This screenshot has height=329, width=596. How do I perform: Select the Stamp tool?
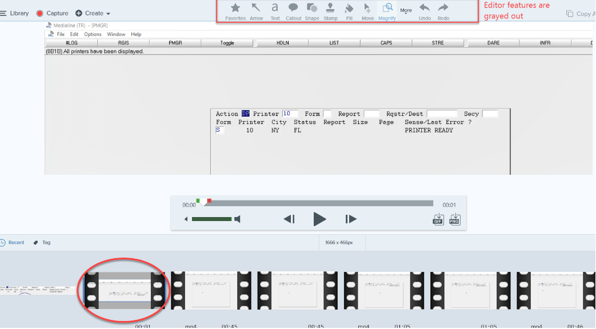point(330,8)
